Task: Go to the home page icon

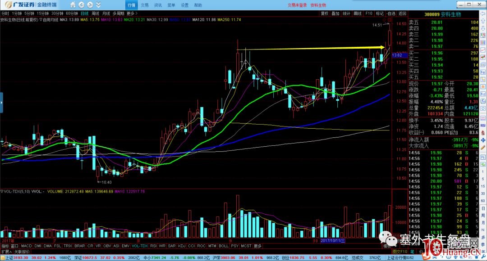Action: [73, 4]
